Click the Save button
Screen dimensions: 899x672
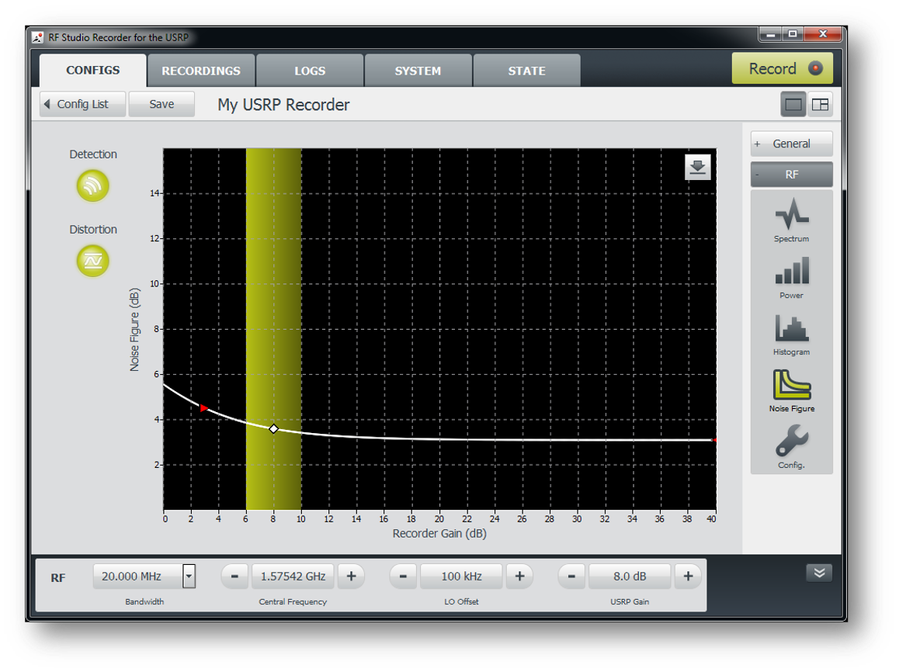(x=161, y=104)
